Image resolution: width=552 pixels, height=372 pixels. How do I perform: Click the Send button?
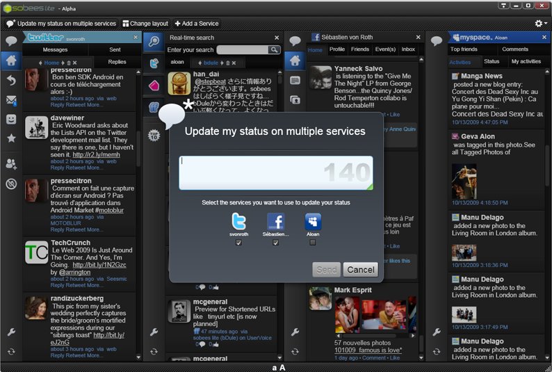coord(326,270)
